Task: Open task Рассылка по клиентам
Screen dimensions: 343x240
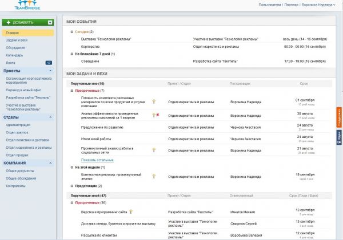Action: 99,235
